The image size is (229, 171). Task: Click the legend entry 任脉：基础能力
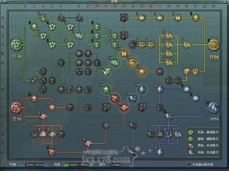point(203,132)
